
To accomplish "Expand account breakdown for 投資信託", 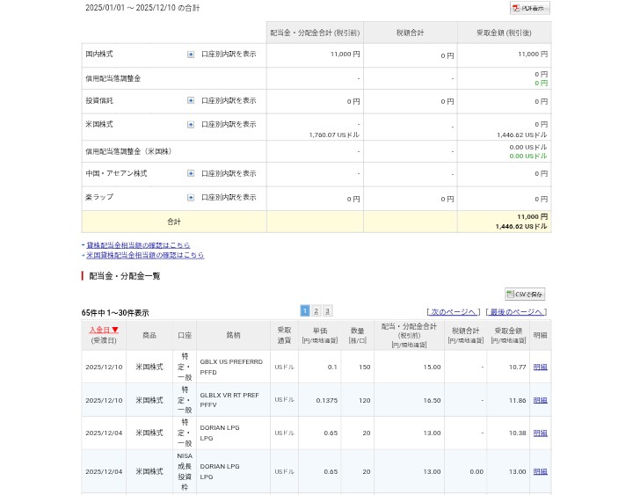I will tap(191, 101).
